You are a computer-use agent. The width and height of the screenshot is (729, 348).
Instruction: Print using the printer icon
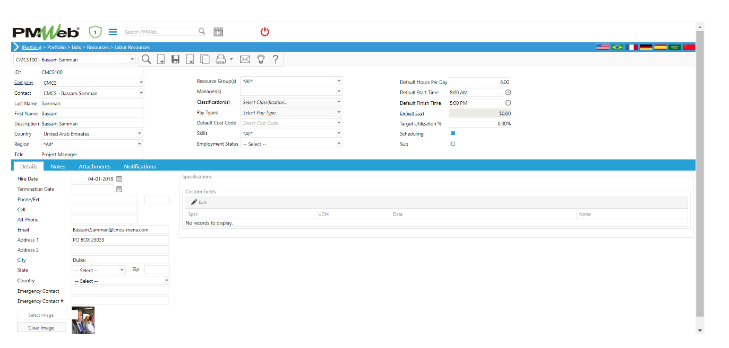coord(221,60)
